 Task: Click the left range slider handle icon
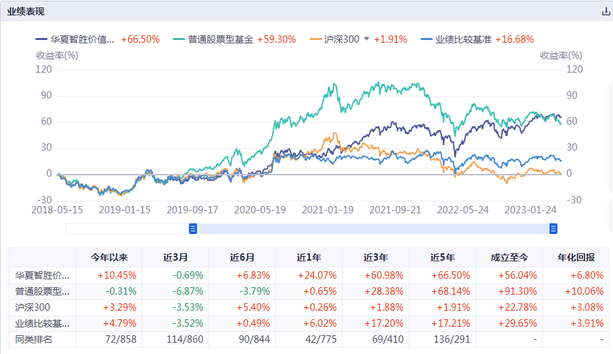click(x=193, y=229)
